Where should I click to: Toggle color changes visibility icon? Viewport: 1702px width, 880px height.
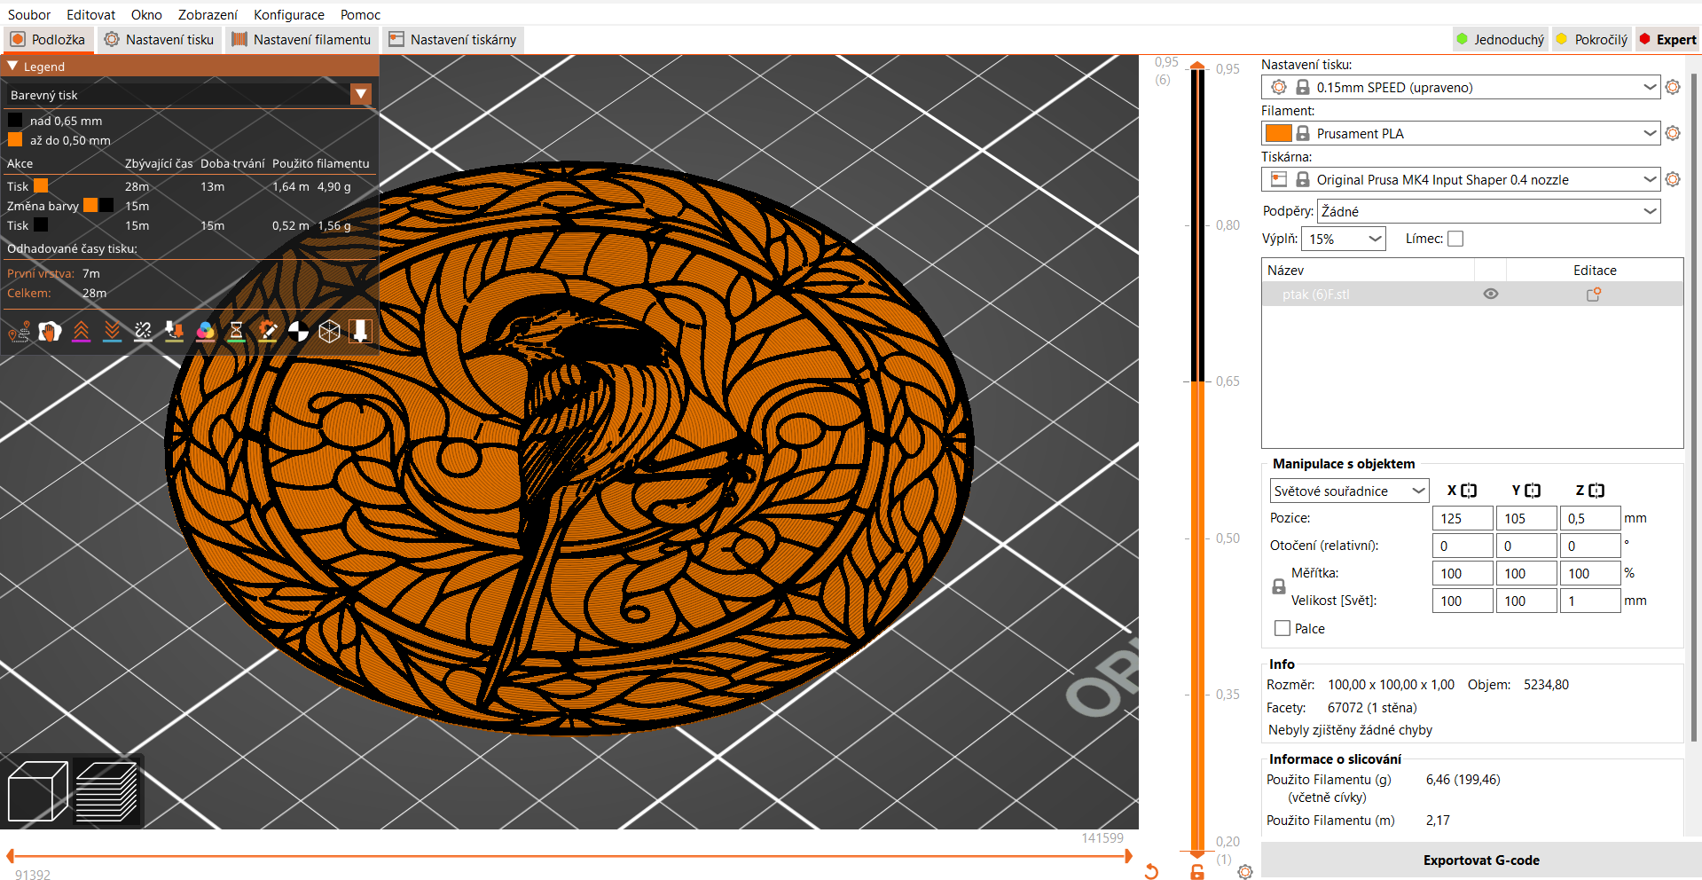point(205,332)
